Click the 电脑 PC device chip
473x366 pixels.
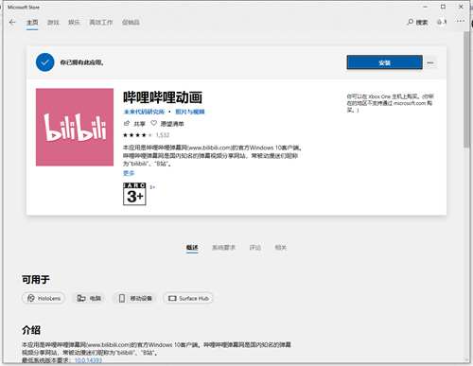pos(89,298)
